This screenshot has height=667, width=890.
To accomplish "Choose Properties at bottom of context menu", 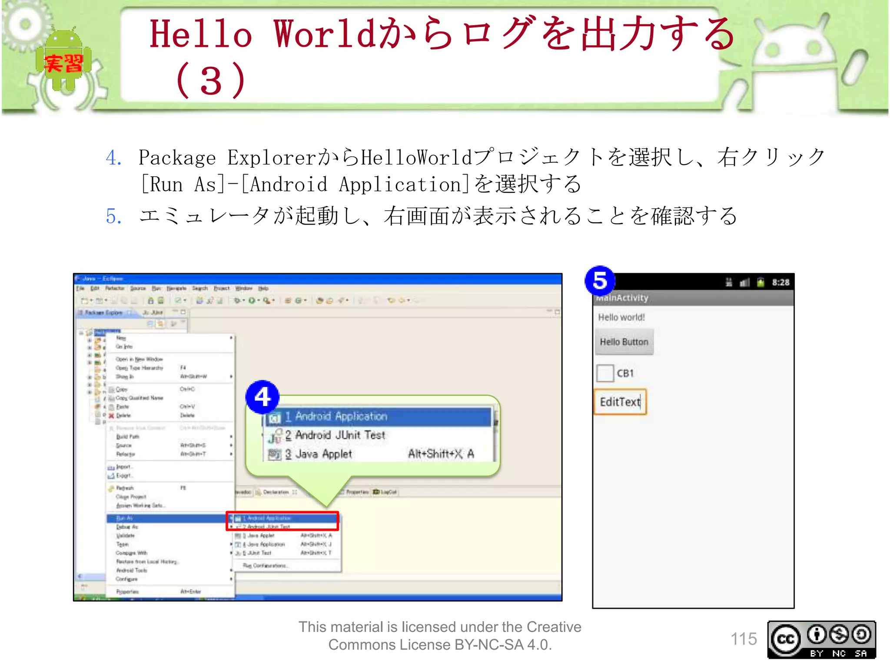I will coord(170,591).
